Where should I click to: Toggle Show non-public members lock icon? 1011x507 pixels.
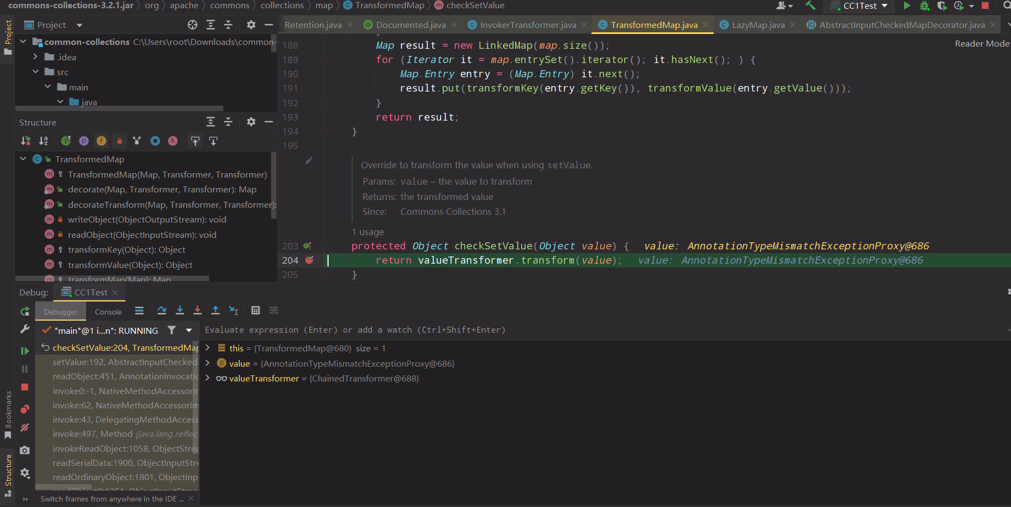[x=119, y=141]
